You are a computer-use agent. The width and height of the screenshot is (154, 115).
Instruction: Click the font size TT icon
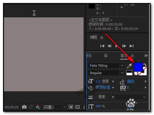91,81
